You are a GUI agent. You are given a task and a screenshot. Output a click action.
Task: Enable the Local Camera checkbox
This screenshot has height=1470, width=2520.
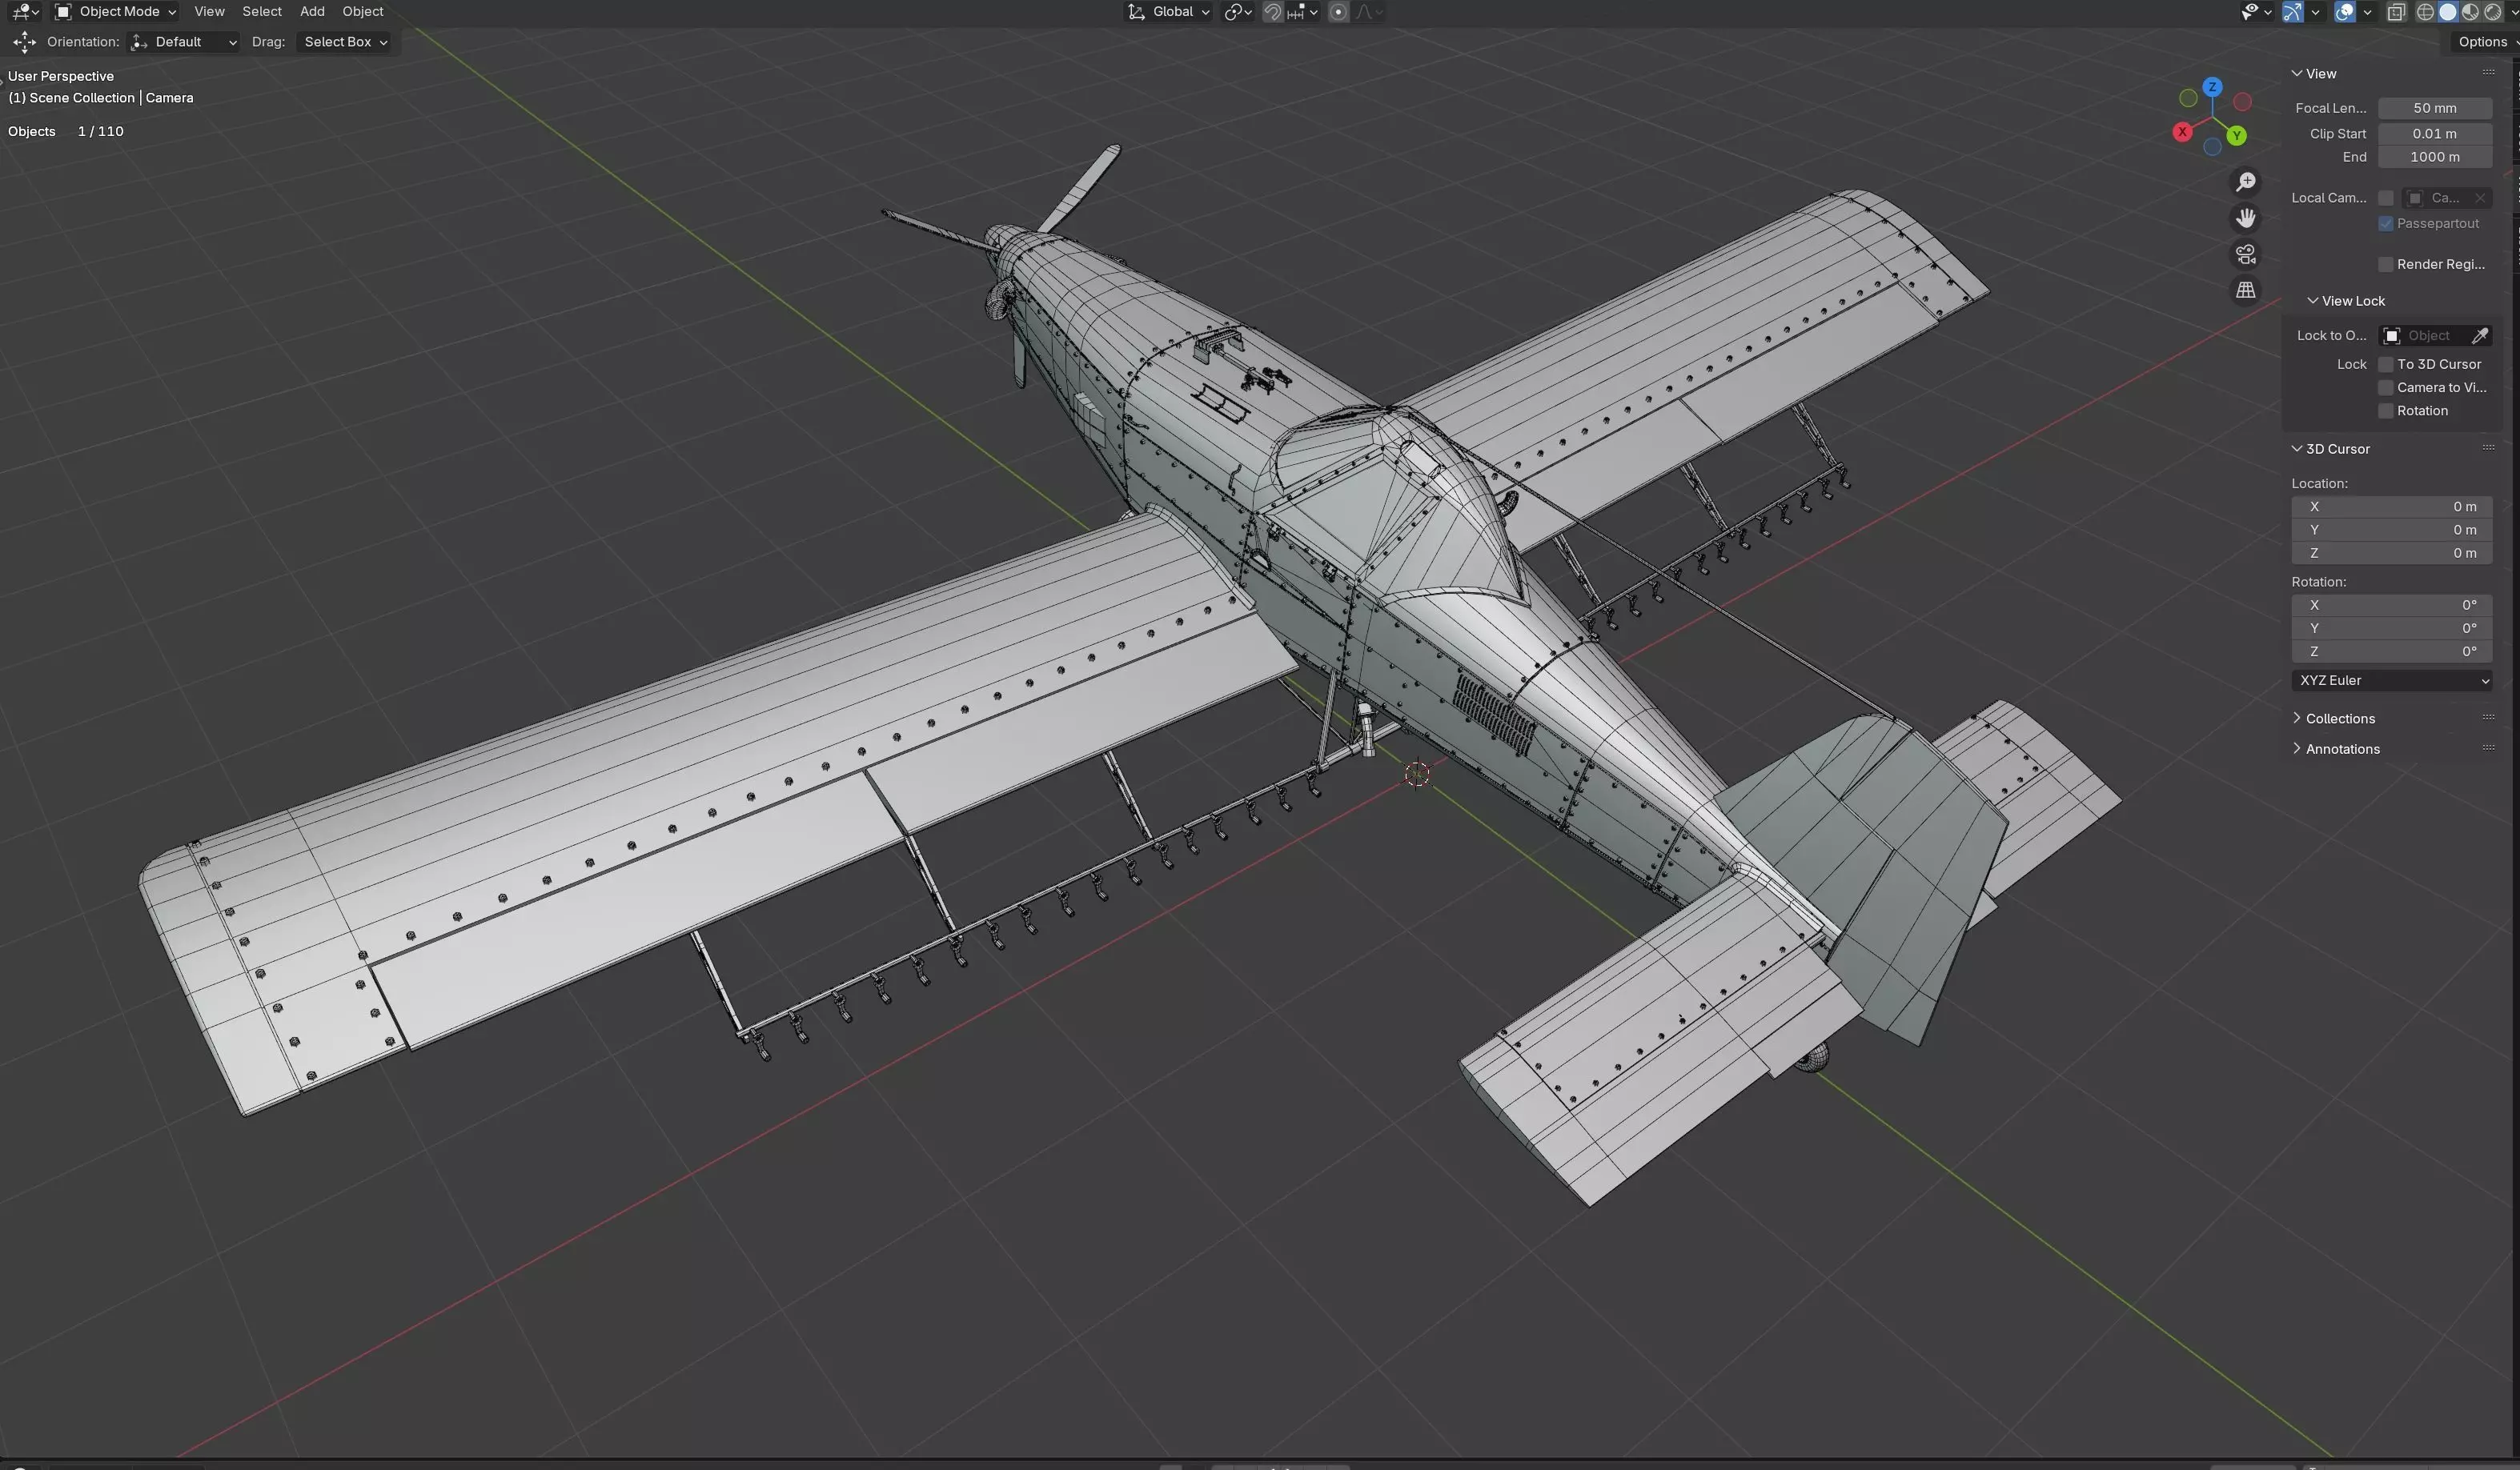(2386, 198)
